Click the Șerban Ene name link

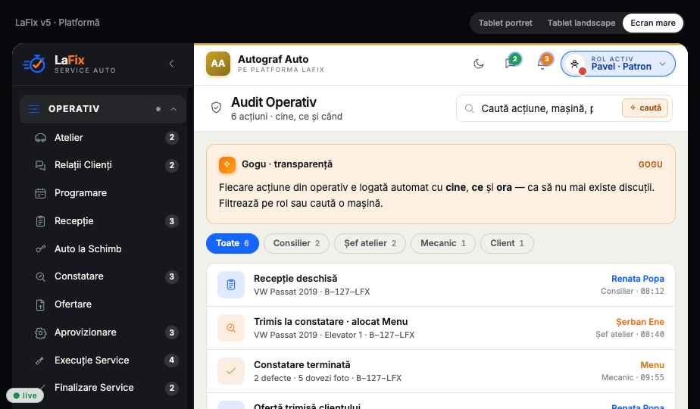point(640,322)
